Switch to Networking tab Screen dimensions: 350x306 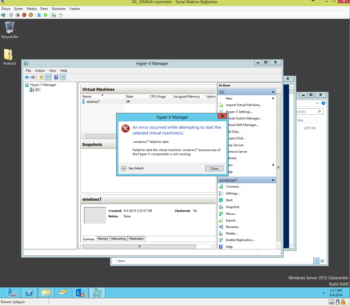point(119,239)
